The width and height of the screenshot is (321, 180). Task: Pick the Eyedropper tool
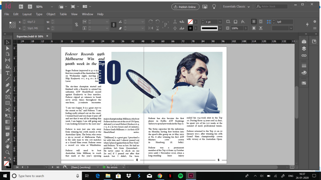(8, 140)
